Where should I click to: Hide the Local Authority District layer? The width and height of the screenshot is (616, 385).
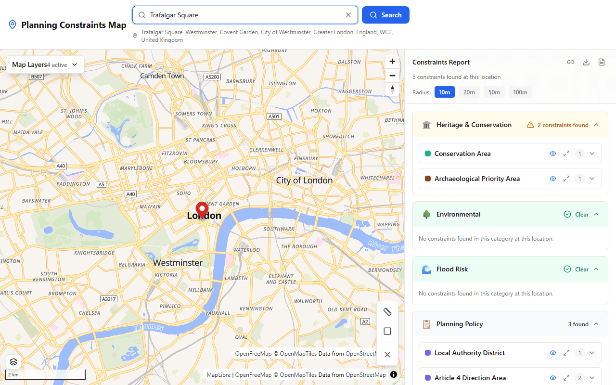coord(553,353)
